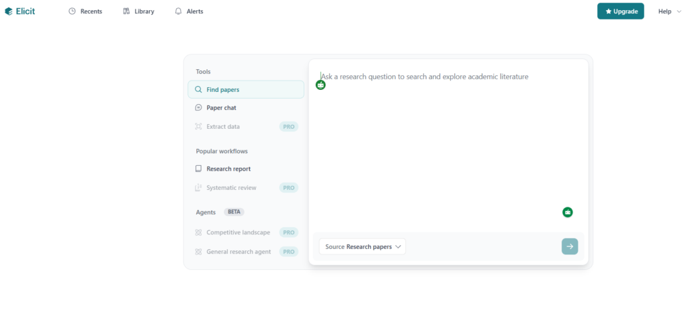
Task: Click the green robot icon near the placeholder
Action: click(x=320, y=85)
